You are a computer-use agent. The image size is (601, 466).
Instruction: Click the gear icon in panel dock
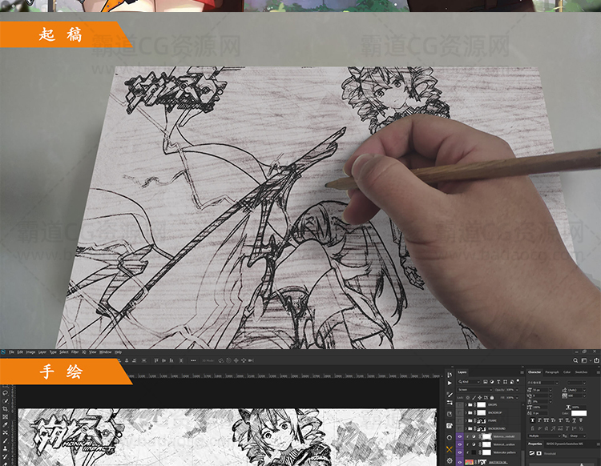[450, 460]
